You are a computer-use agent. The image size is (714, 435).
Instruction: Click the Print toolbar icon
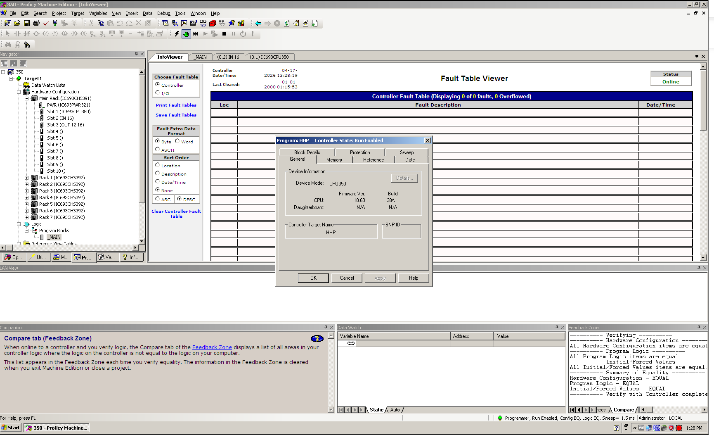coord(36,23)
